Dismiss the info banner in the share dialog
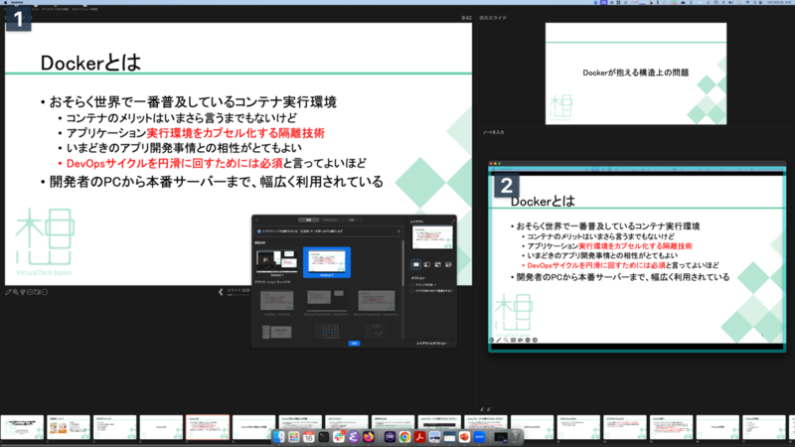The height and width of the screenshot is (447, 795). (x=398, y=231)
